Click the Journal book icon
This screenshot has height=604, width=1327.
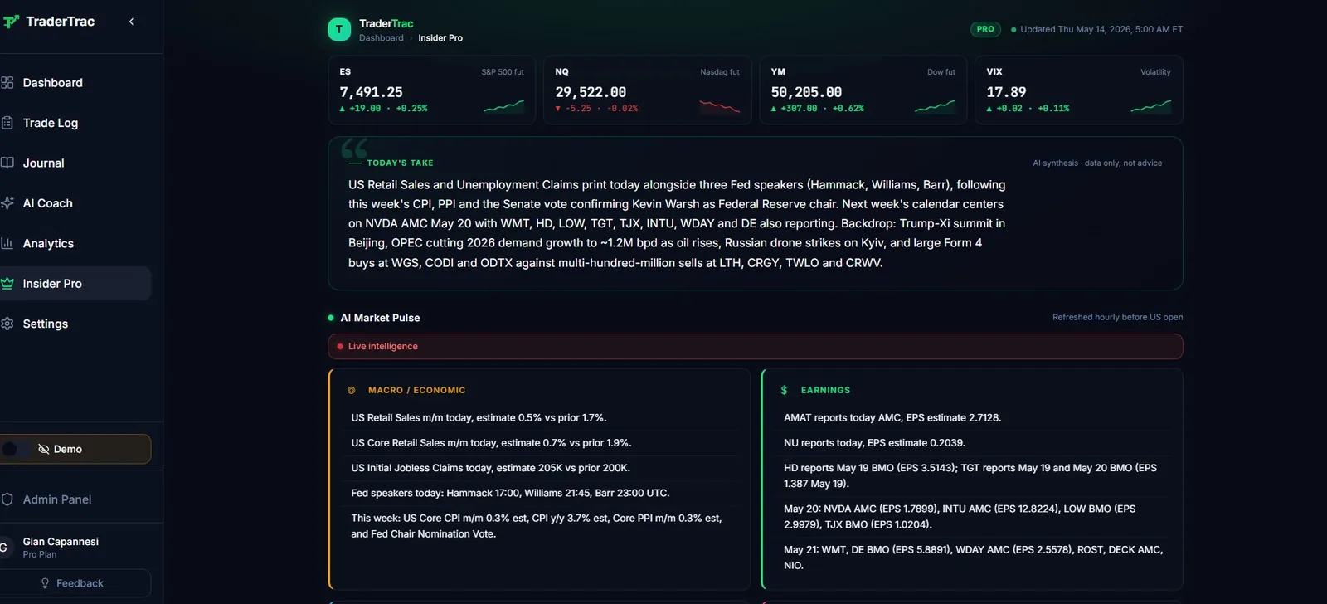coord(7,163)
